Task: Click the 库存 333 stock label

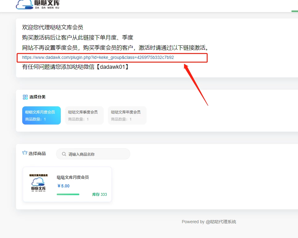Action: 100,195
